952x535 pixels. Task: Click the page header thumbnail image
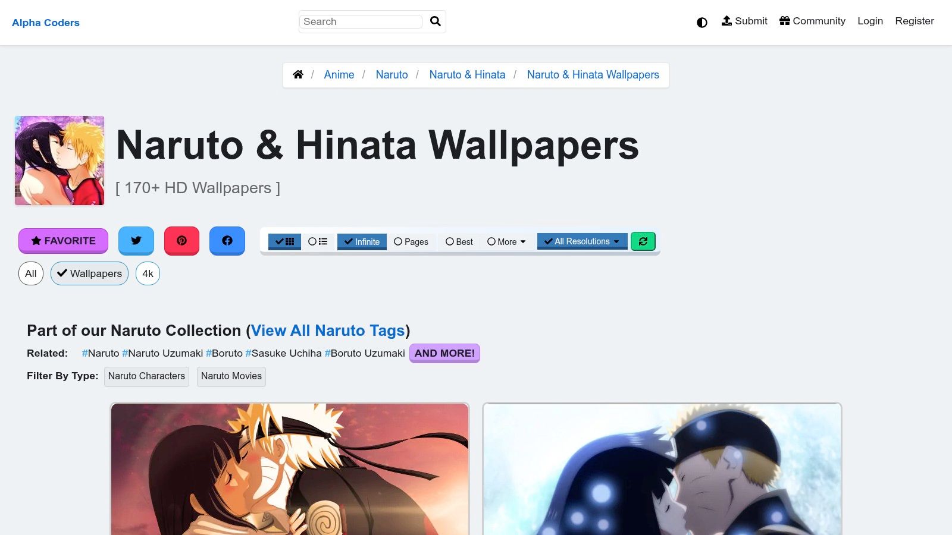(x=59, y=160)
